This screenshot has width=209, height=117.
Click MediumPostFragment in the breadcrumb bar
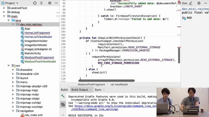[91, 84]
